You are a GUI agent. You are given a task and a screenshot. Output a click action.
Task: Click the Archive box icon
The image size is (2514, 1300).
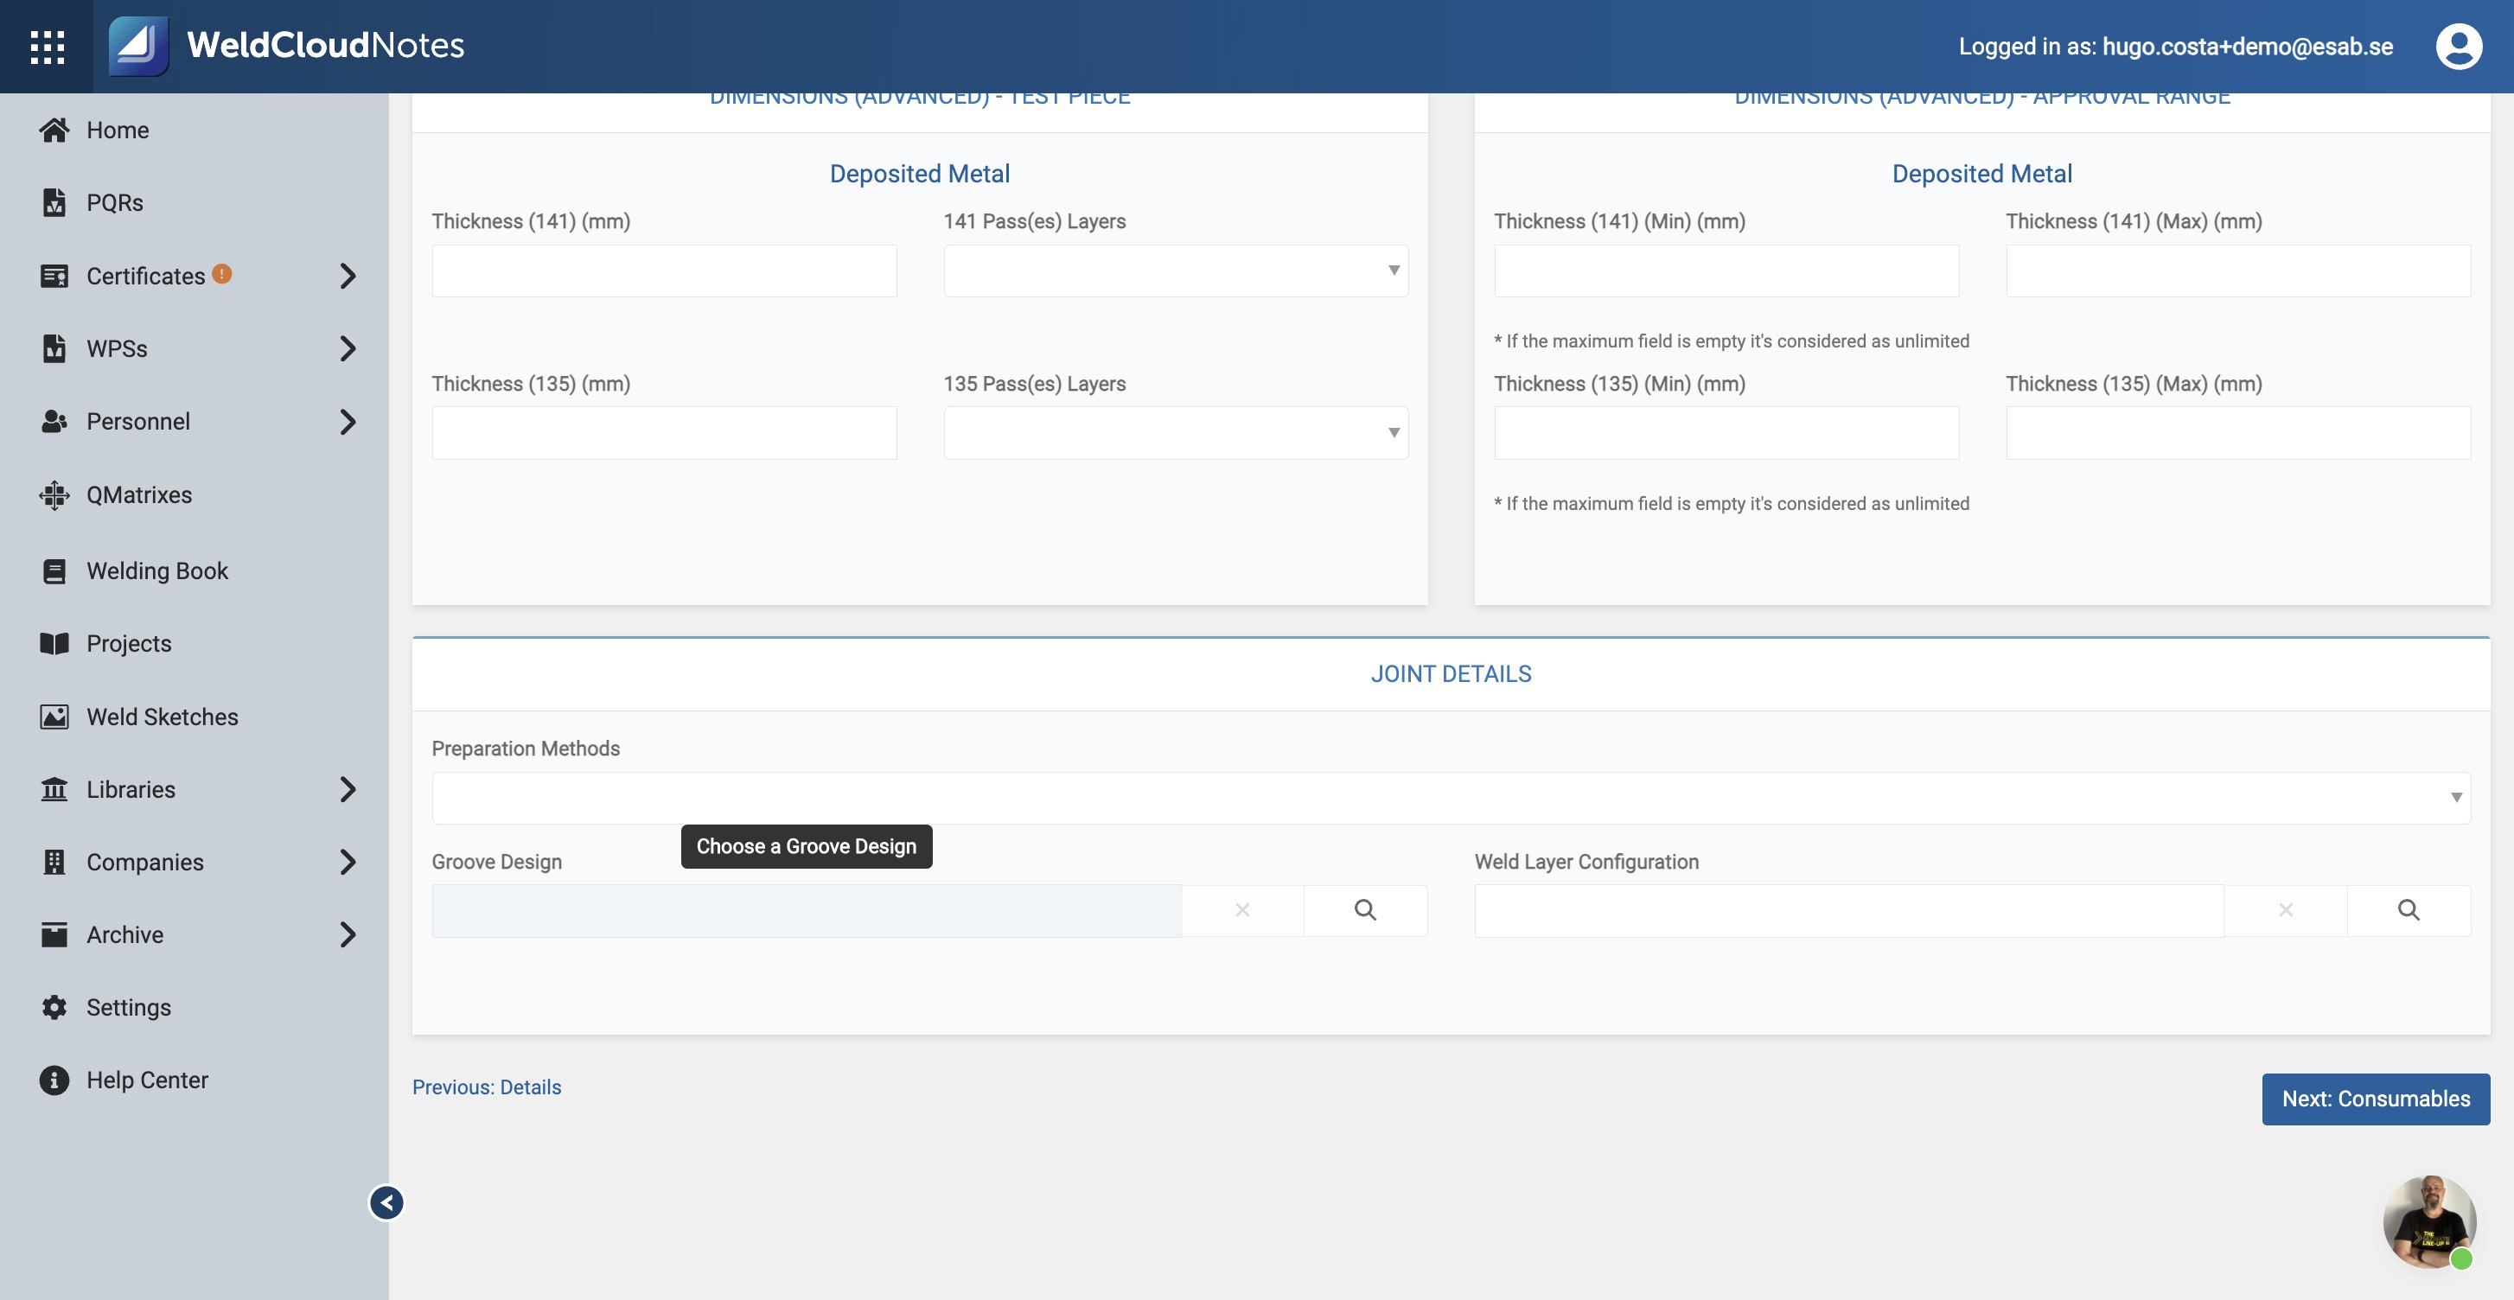tap(54, 934)
